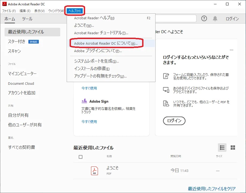Viewport: 246px width, 193px height.
Task: Minimize the Acrobat Reader window
Action: [215, 4]
